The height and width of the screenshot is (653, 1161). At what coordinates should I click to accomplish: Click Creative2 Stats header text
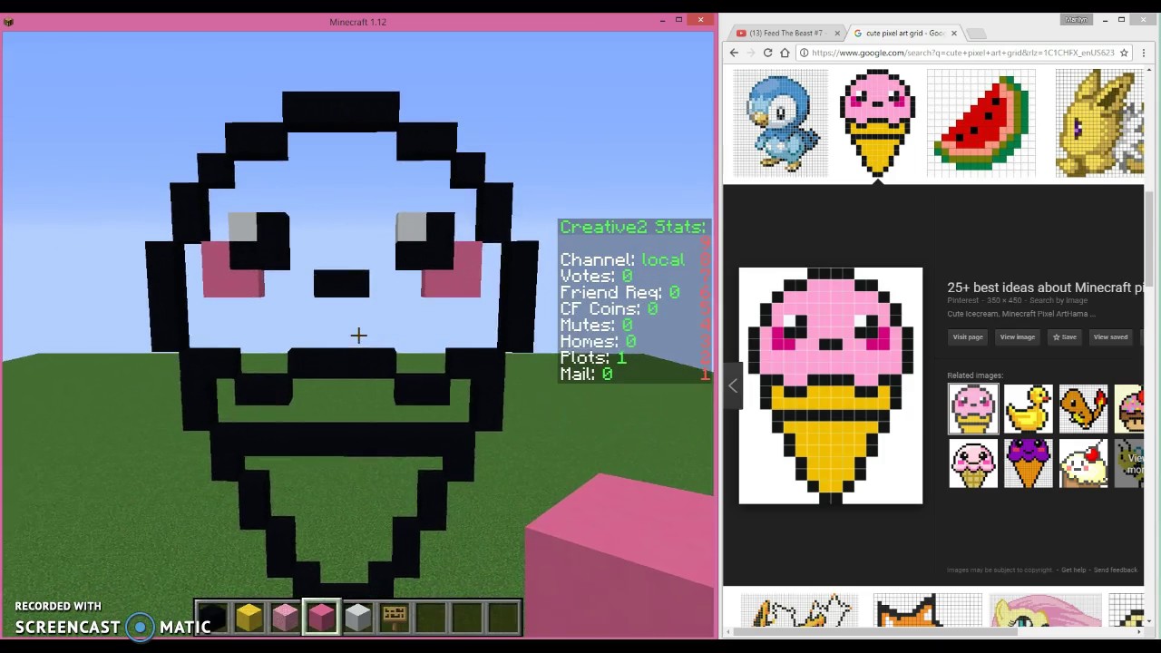pyautogui.click(x=632, y=227)
